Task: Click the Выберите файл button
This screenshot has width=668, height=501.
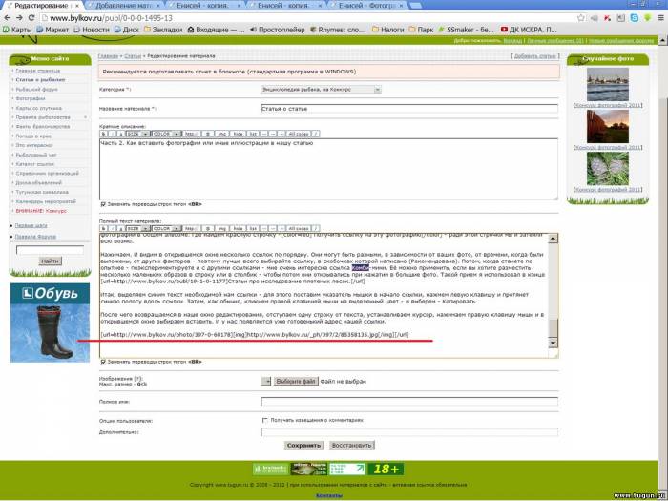Action: tap(295, 381)
